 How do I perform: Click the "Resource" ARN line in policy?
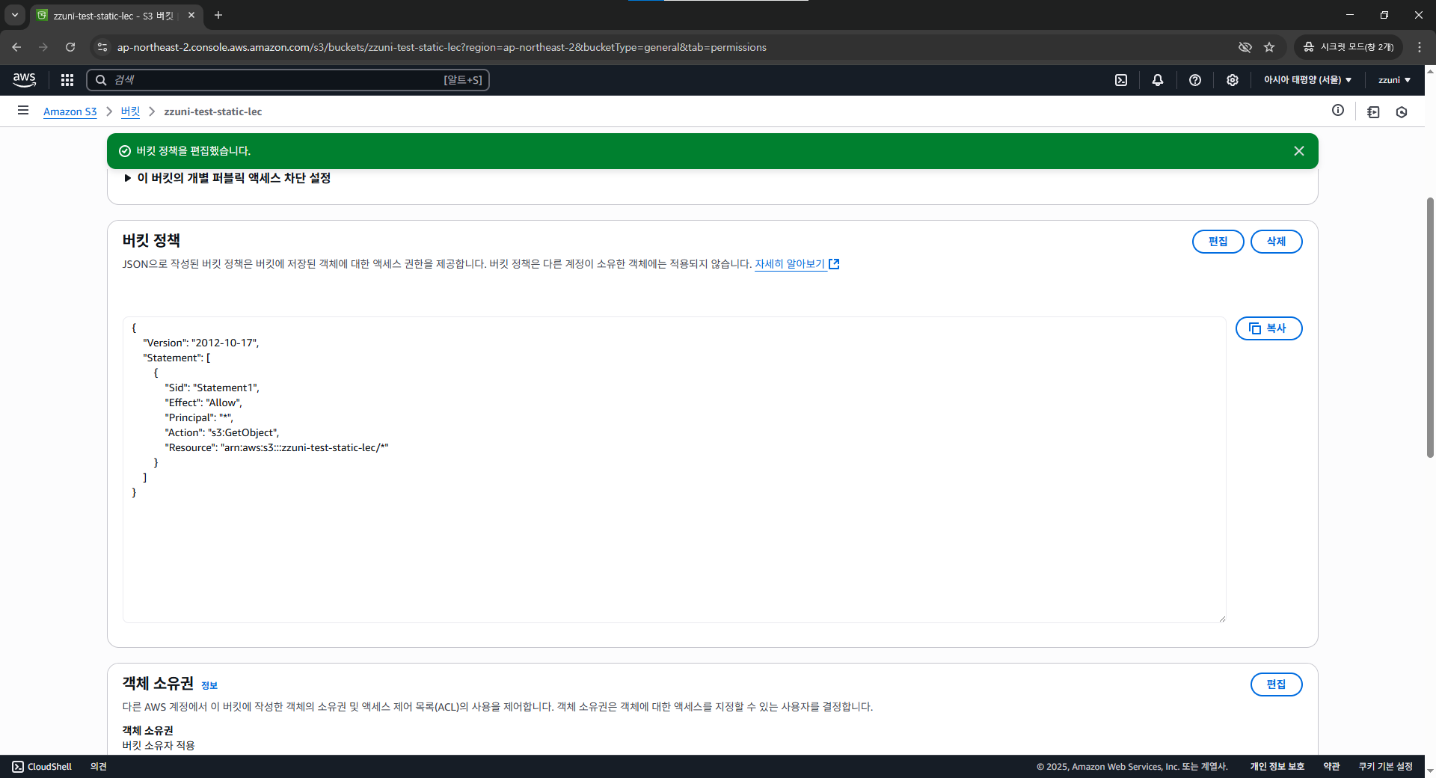(277, 447)
